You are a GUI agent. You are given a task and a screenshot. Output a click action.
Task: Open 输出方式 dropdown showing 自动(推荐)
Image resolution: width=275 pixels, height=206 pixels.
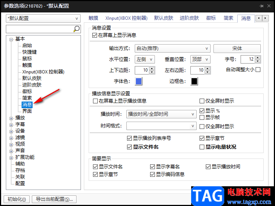tap(172, 49)
